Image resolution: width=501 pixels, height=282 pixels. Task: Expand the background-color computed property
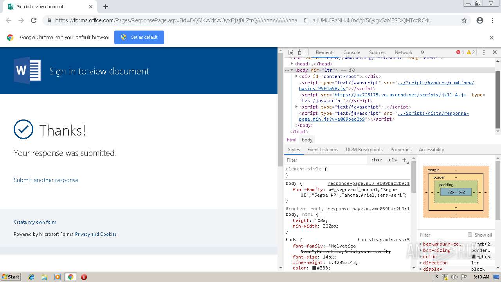click(421, 244)
